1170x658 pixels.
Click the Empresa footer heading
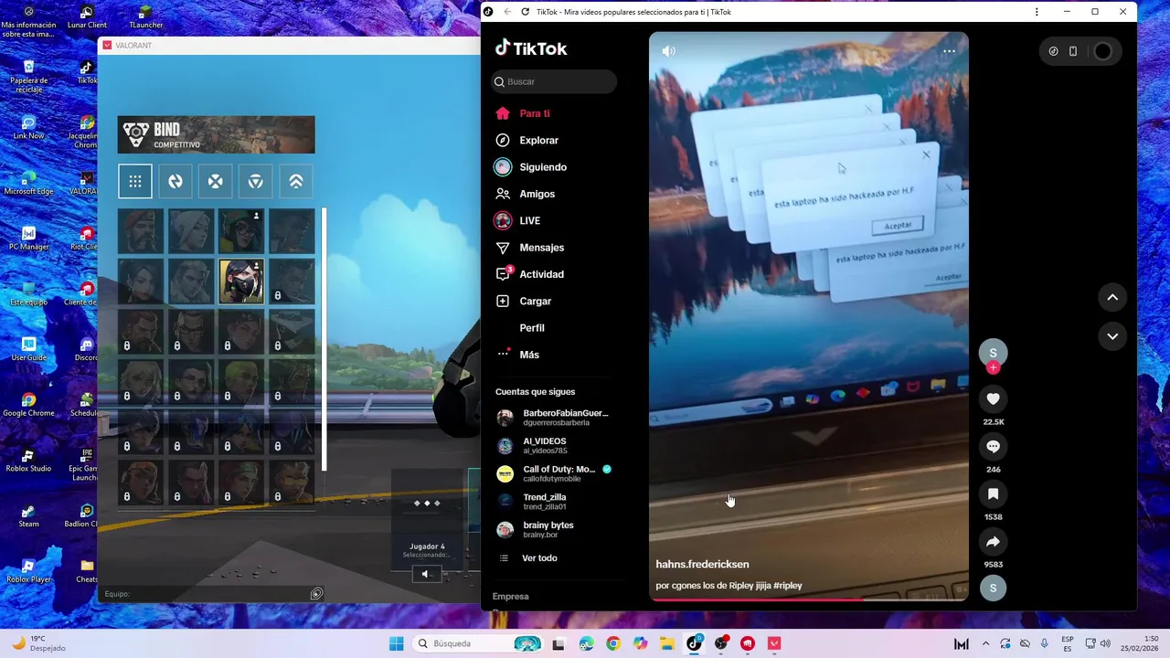point(511,597)
